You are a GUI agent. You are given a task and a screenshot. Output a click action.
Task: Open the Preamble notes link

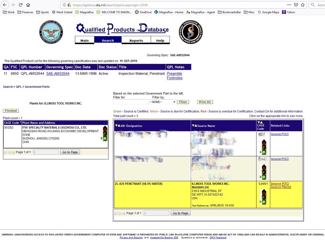[174, 74]
